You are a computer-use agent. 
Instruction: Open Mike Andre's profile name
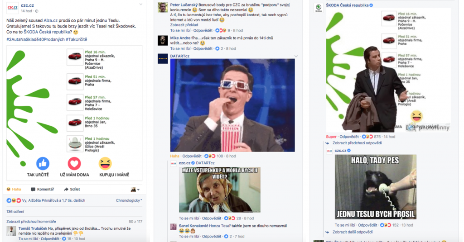[180, 38]
